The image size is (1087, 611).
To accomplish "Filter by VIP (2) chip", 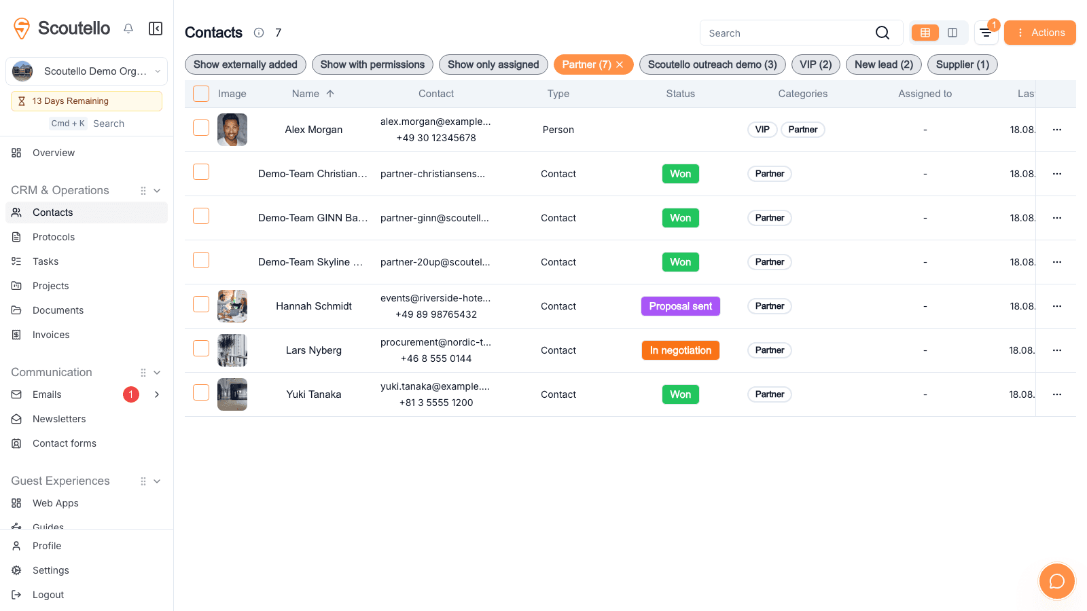I will [x=816, y=64].
